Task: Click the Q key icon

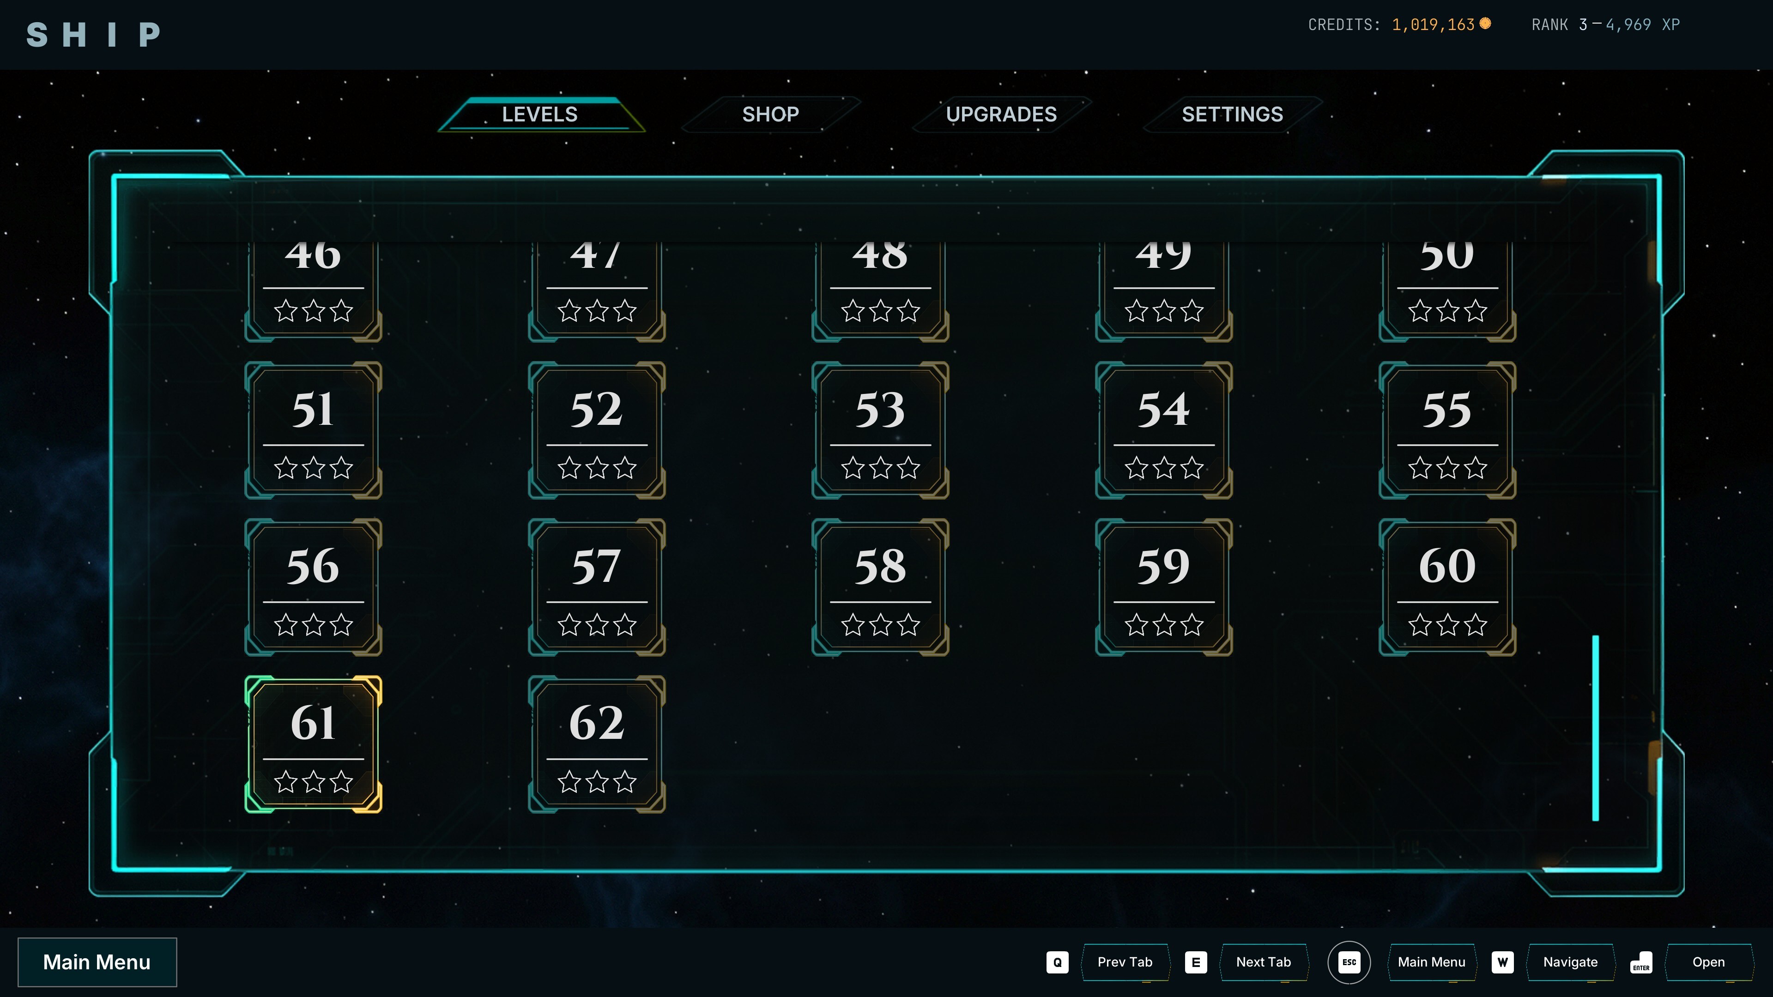Action: click(x=1057, y=963)
